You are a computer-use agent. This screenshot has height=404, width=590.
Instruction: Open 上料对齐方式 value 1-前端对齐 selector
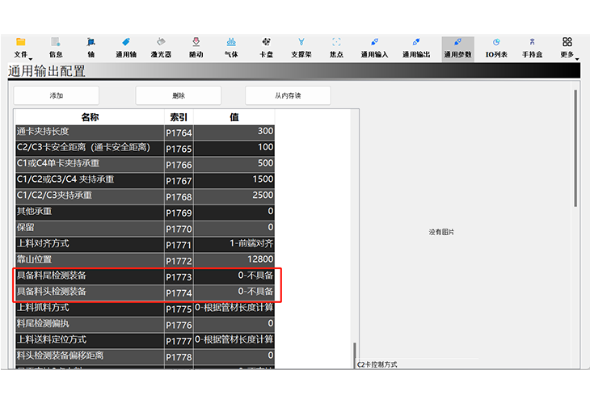pos(234,244)
